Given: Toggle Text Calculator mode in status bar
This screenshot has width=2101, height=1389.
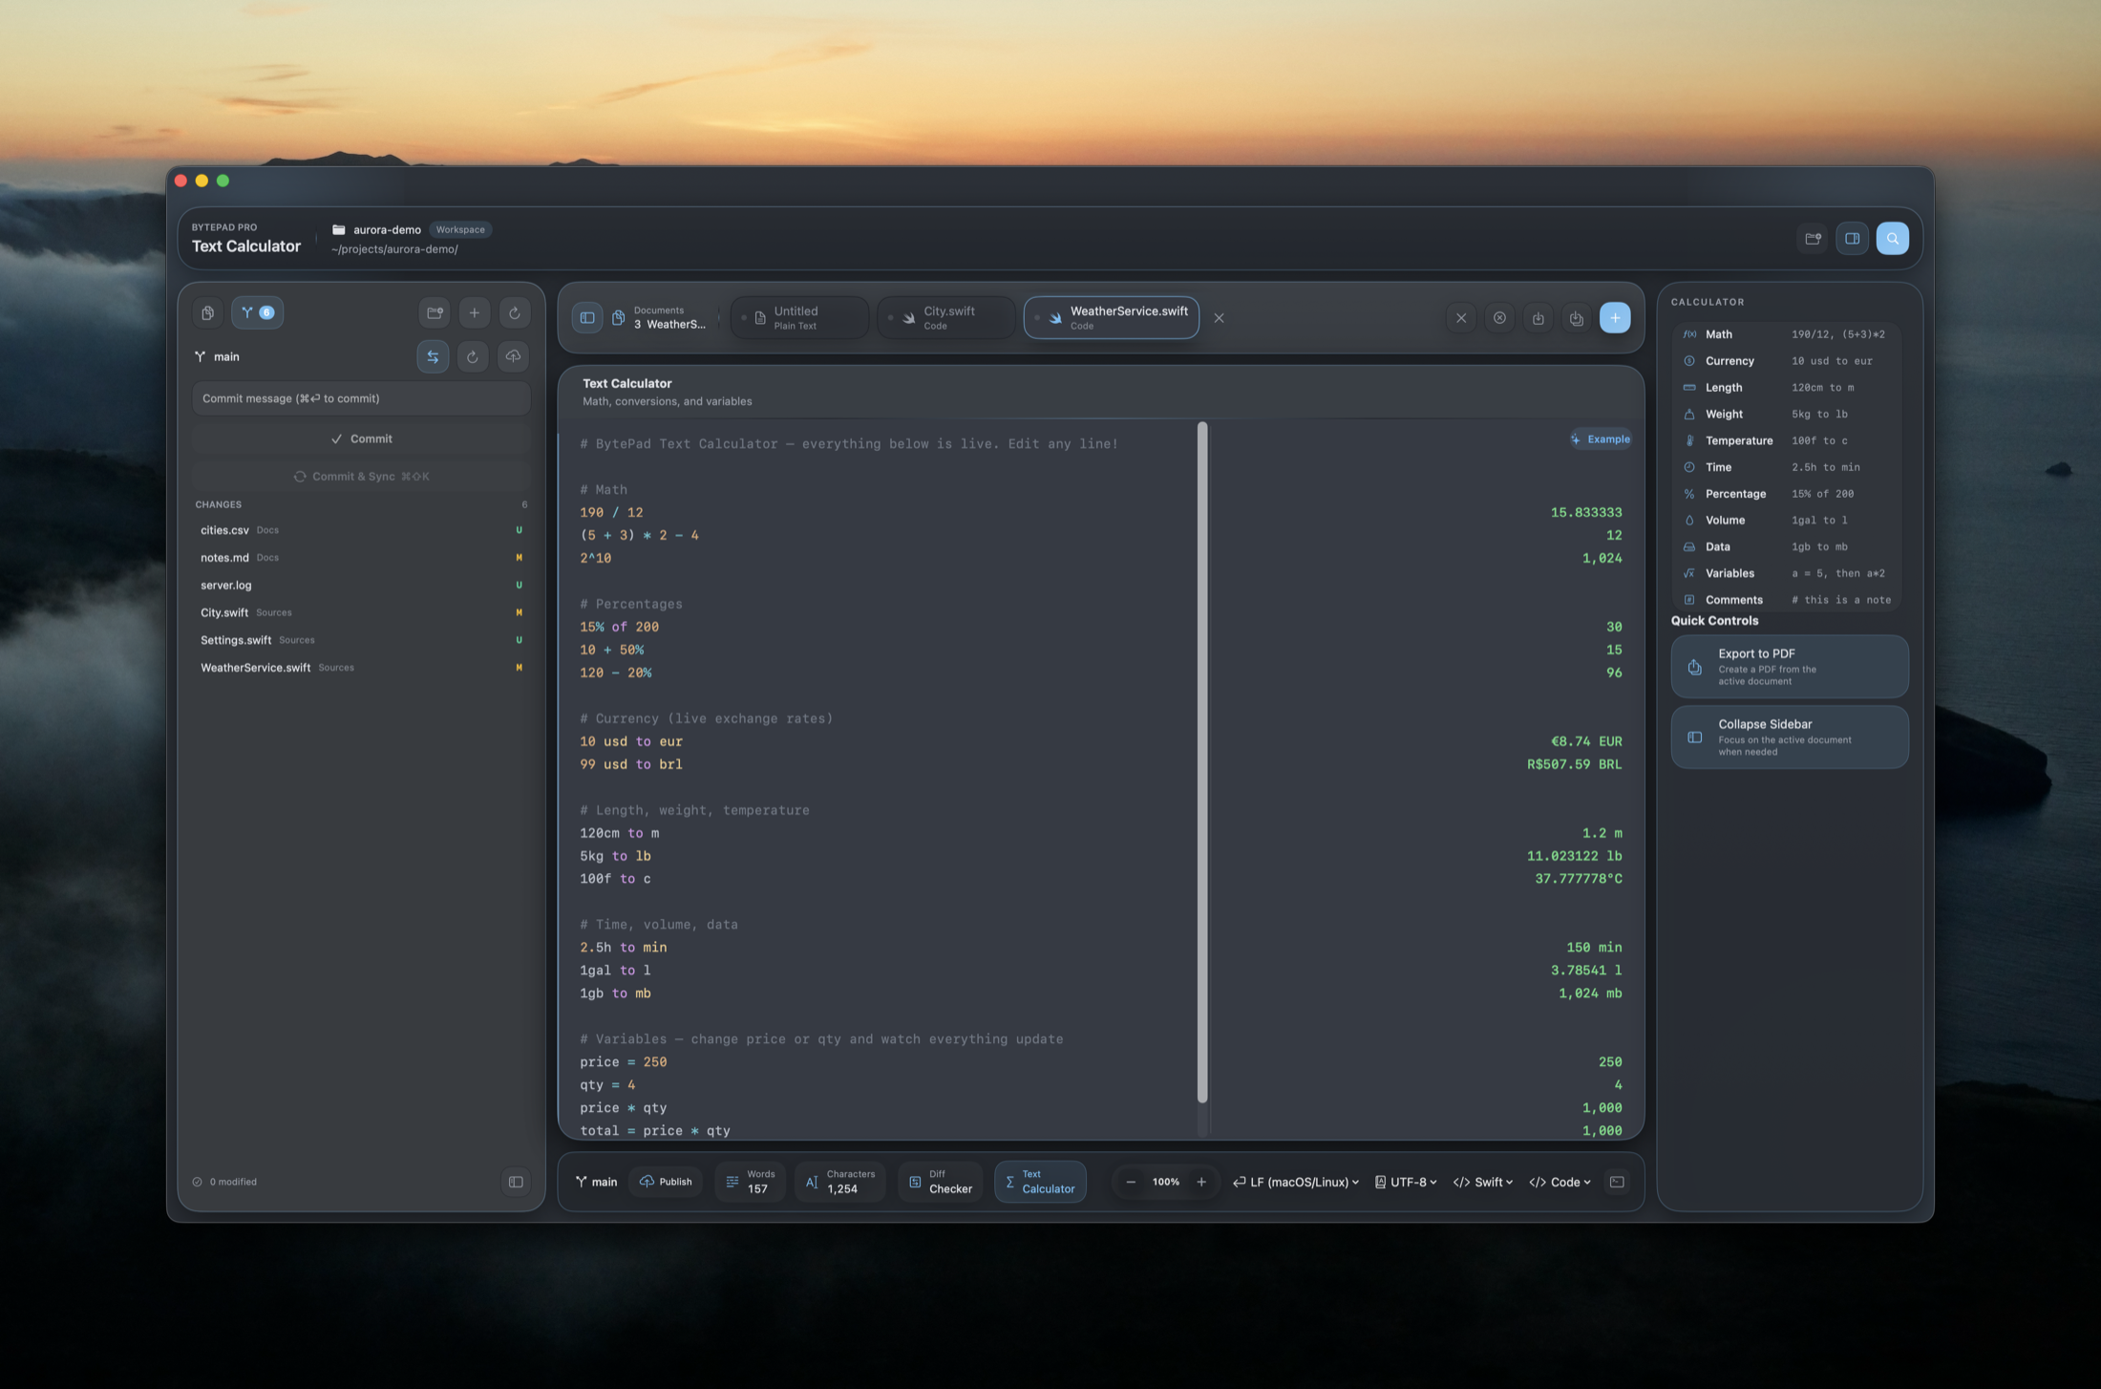Looking at the screenshot, I should [1040, 1182].
